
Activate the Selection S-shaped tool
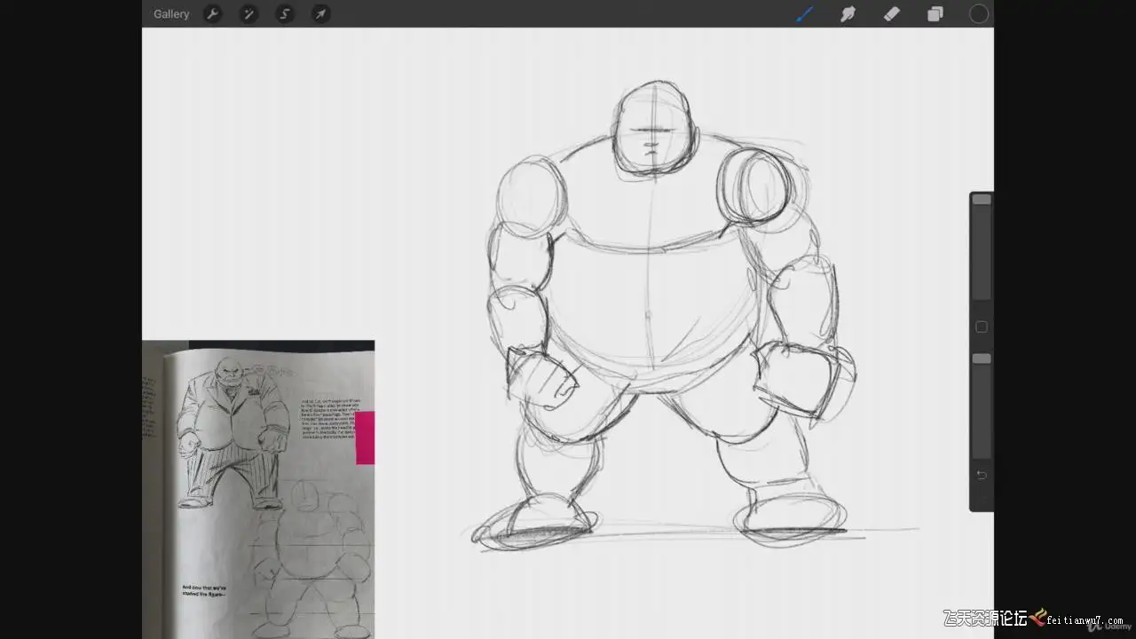click(x=285, y=14)
